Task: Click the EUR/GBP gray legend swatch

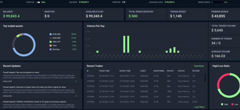Action: click(x=50, y=38)
